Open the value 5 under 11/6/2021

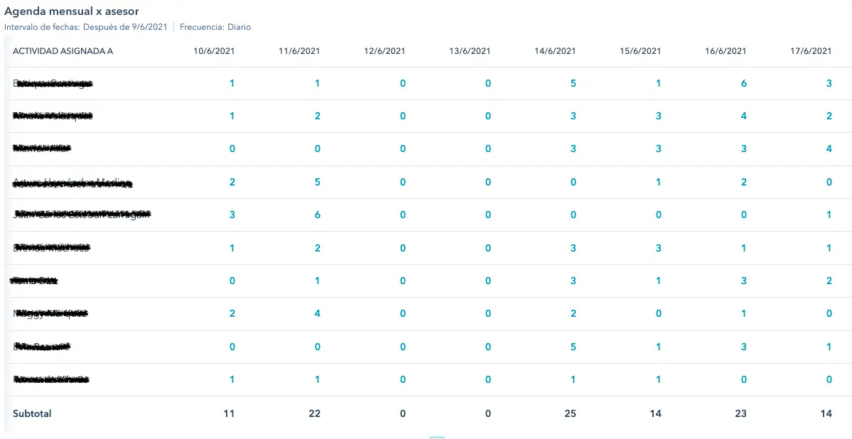point(317,183)
